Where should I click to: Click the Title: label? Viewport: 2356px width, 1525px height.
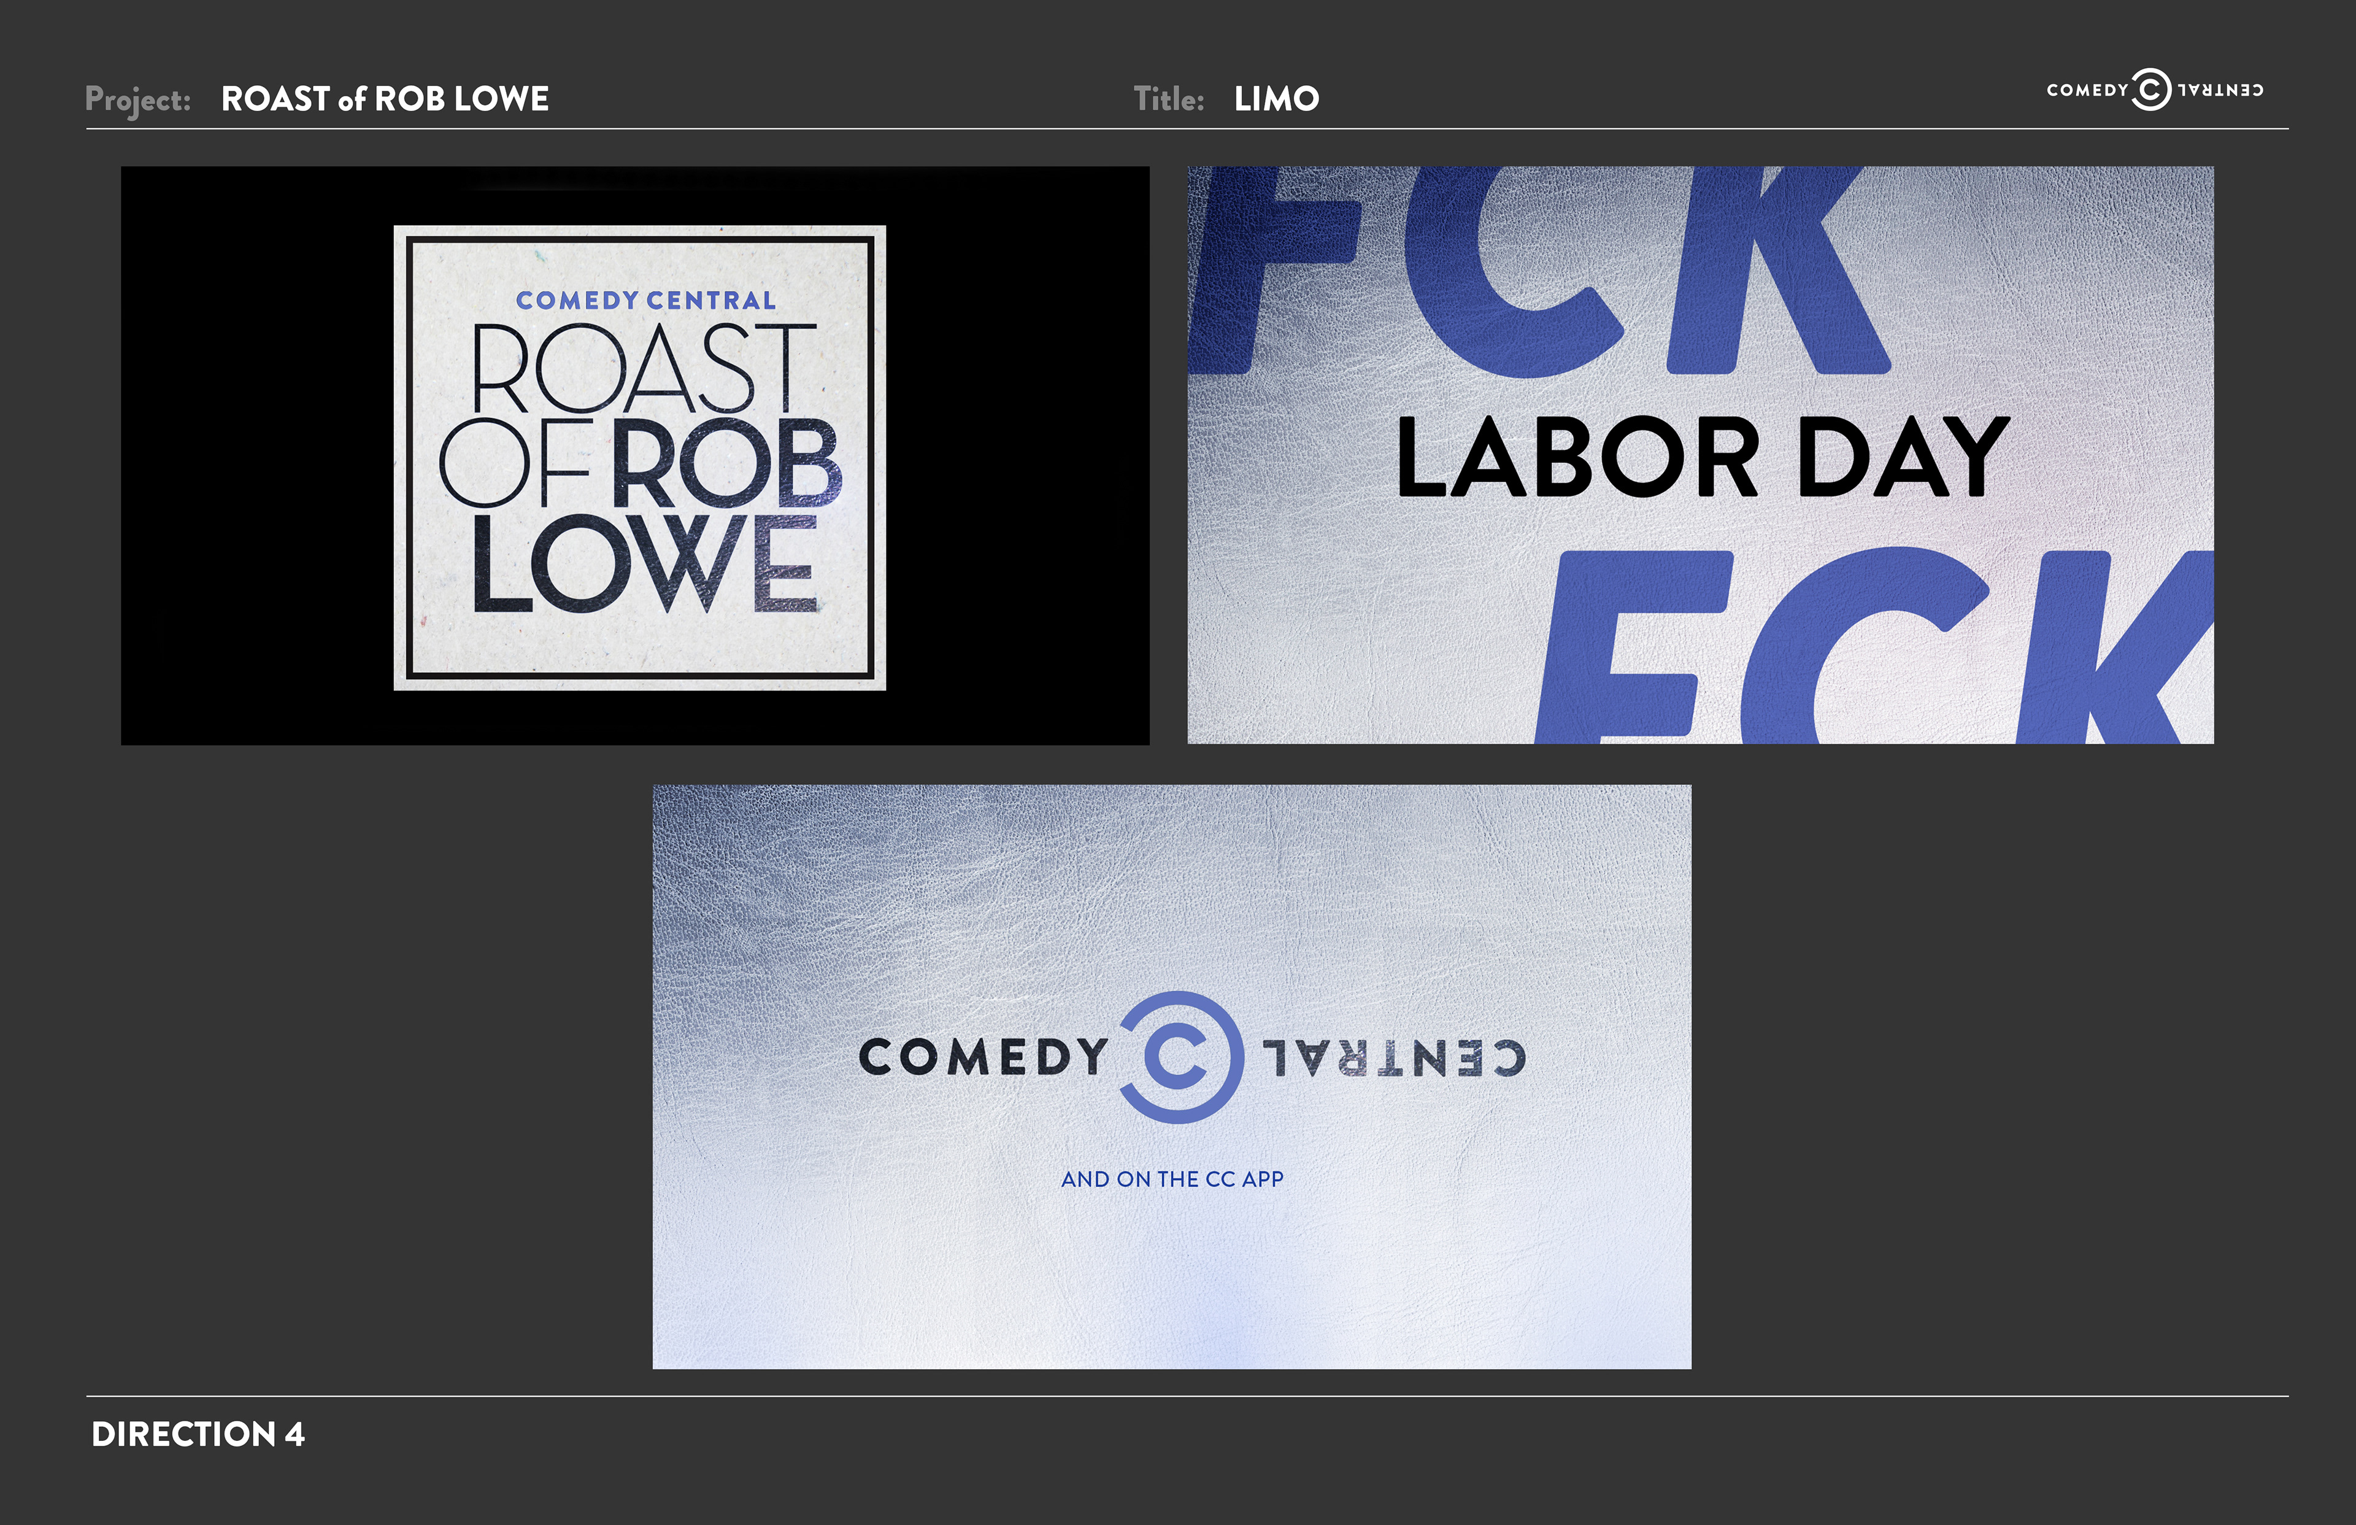(x=1168, y=99)
